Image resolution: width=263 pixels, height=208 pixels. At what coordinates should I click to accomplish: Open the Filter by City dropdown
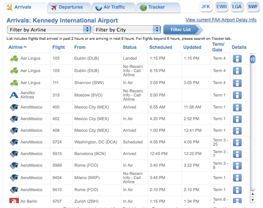click(x=127, y=30)
